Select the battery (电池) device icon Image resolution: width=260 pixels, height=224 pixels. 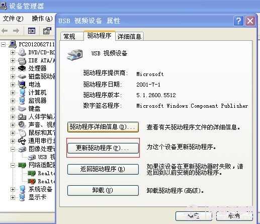tap(22, 85)
